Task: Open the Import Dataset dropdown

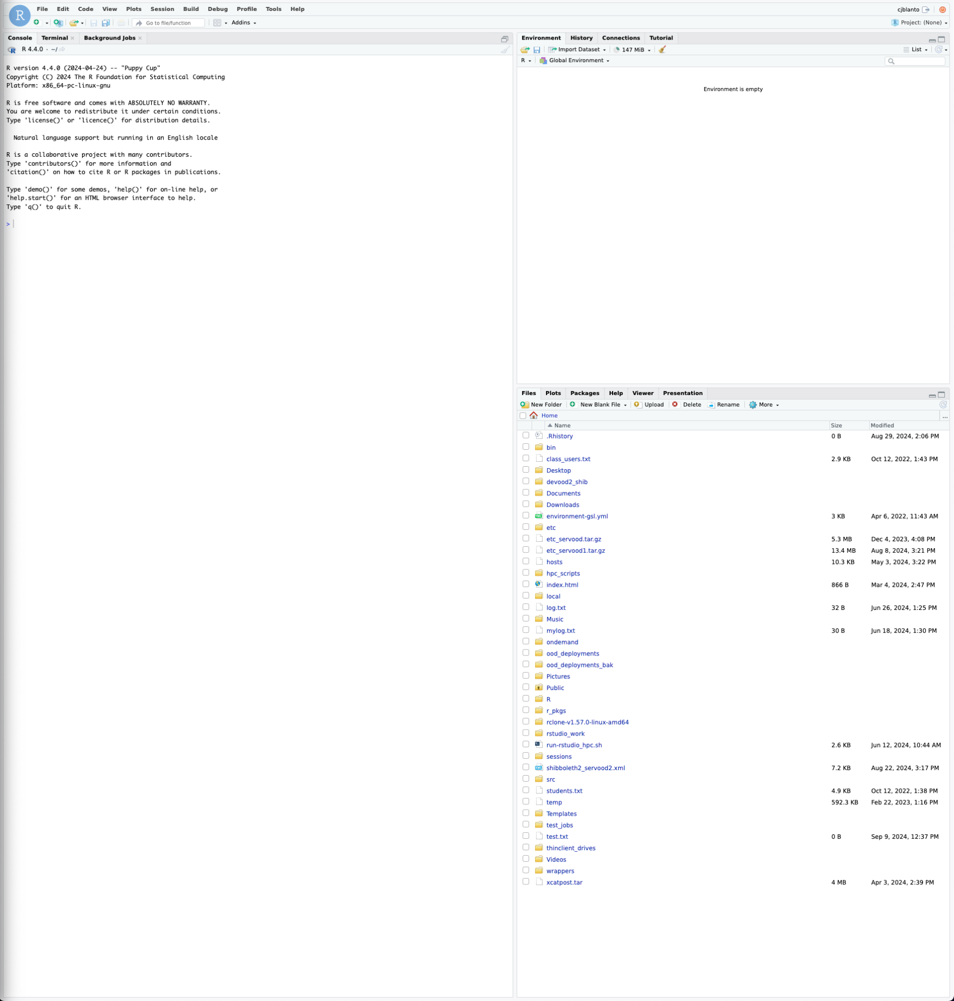Action: coord(577,50)
